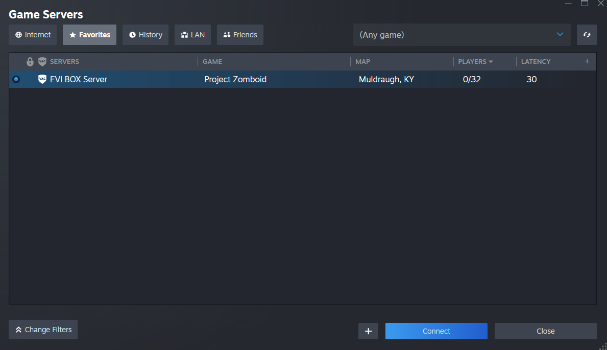Viewport: 607px width, 350px height.
Task: Expand the Change Filters panel
Action: (43, 330)
